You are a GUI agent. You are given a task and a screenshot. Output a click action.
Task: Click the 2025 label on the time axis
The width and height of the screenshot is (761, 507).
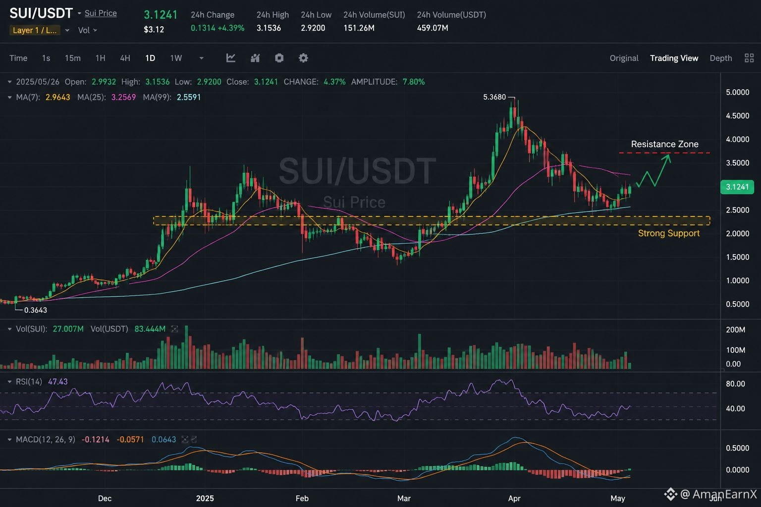[x=205, y=498]
